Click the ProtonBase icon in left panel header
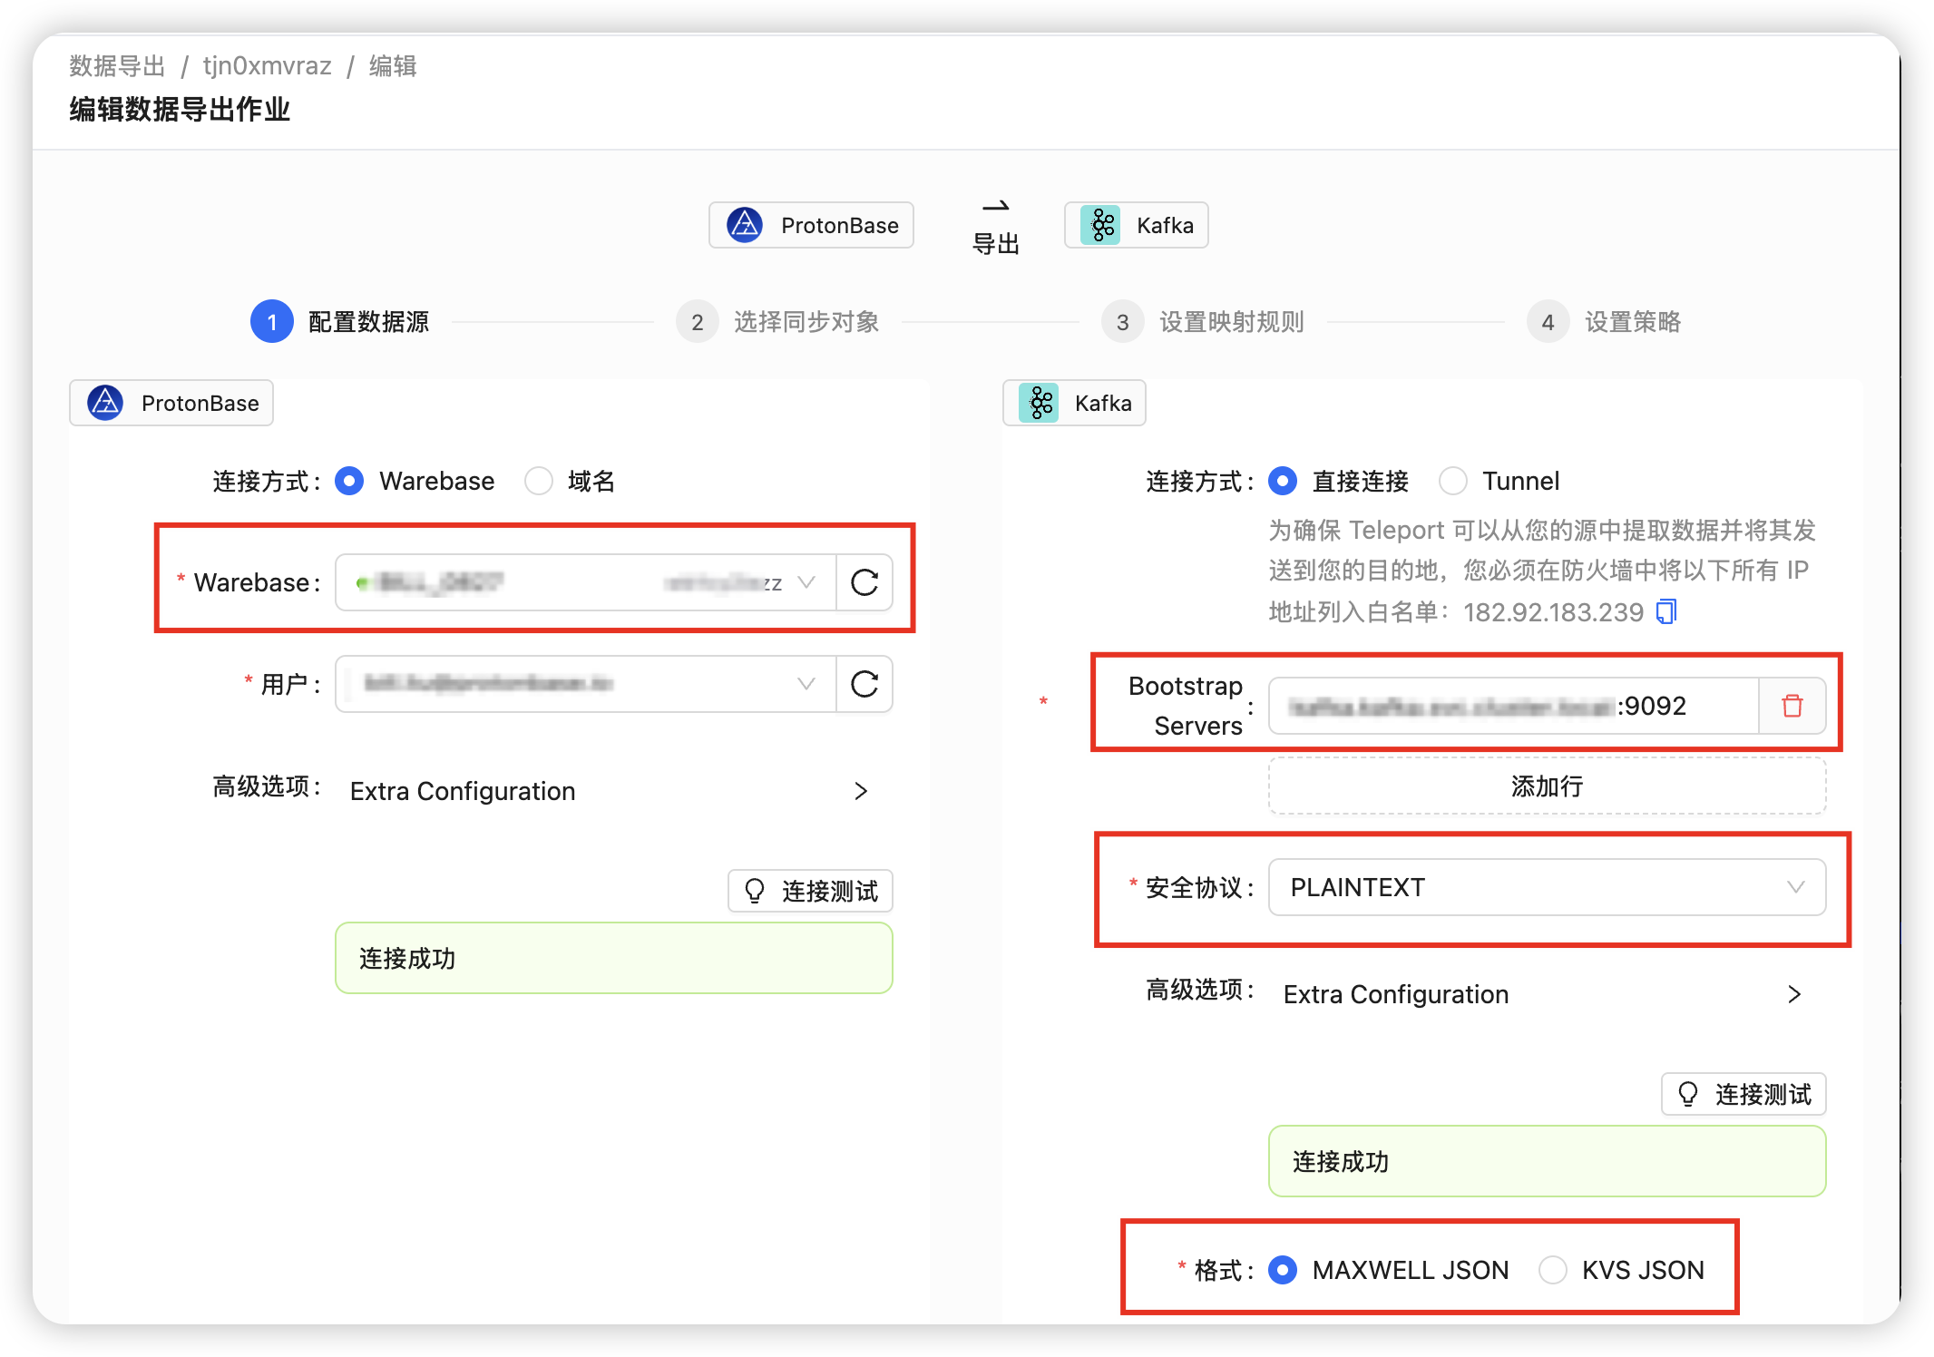1934x1357 pixels. pyautogui.click(x=105, y=403)
